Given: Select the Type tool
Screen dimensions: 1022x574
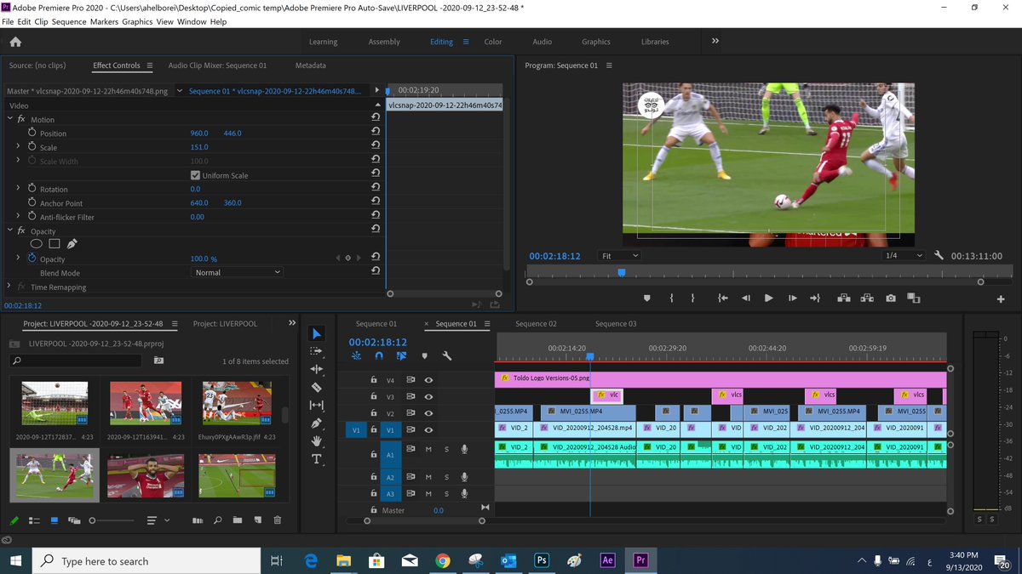Looking at the screenshot, I should [x=317, y=459].
